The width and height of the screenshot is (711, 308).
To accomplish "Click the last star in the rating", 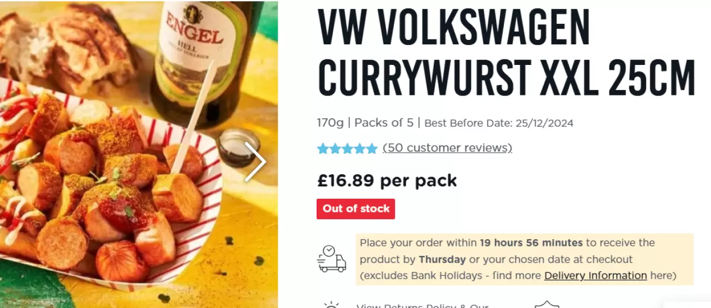I will pos(372,149).
